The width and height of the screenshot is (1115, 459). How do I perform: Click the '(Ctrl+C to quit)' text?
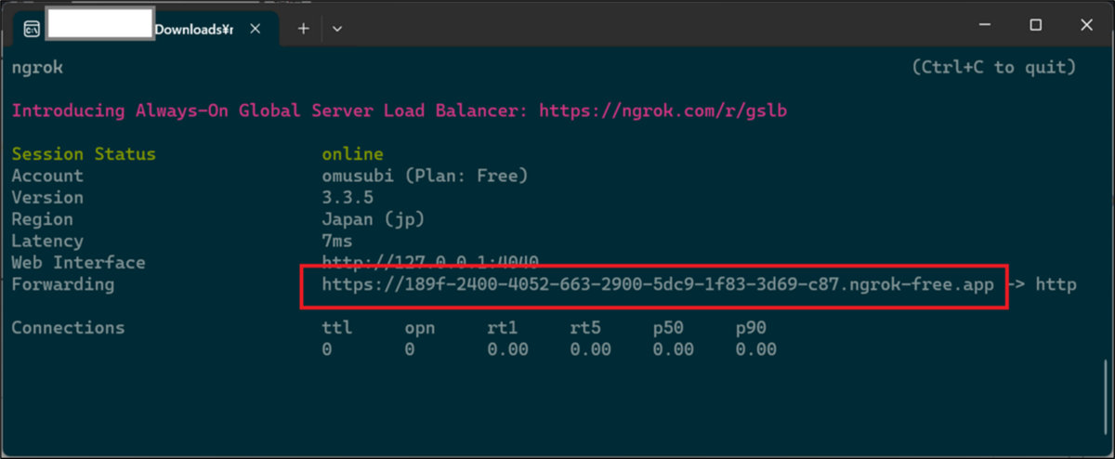(993, 67)
